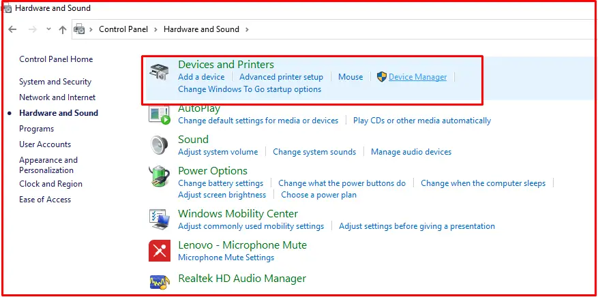Click the Power Options battery icon
Viewport: 598px width, 297px height.
[159, 176]
